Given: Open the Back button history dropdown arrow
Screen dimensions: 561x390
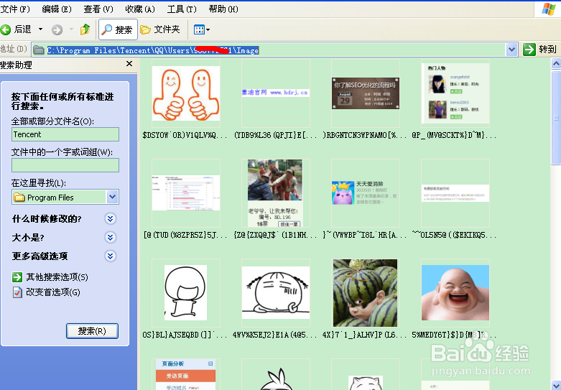Looking at the screenshot, I should tap(40, 29).
